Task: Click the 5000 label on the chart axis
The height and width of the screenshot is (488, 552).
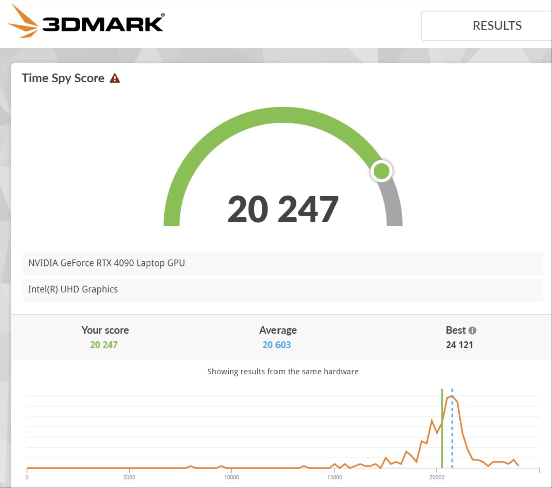Action: click(x=129, y=477)
